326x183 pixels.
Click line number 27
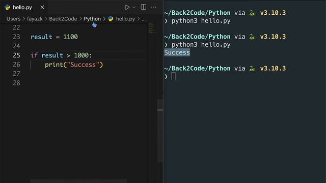tap(17, 74)
